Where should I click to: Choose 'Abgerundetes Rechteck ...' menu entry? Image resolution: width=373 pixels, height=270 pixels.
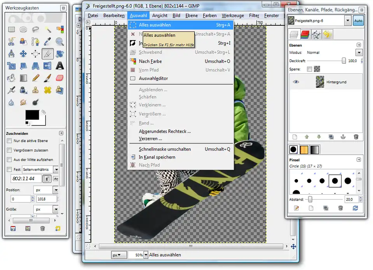(x=165, y=131)
